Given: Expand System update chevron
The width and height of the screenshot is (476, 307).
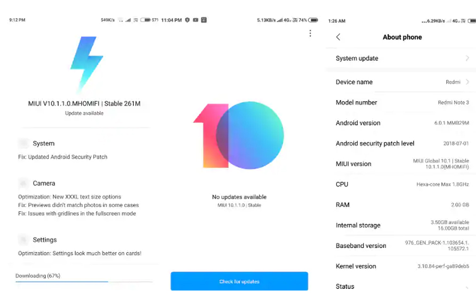Looking at the screenshot, I should (467, 58).
